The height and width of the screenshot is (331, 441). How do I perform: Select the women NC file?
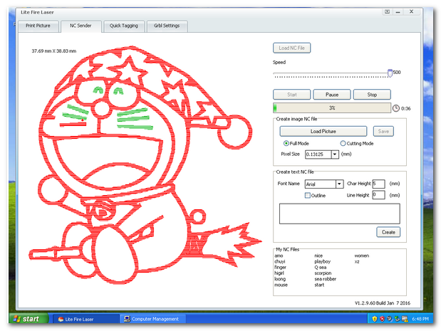(x=362, y=256)
